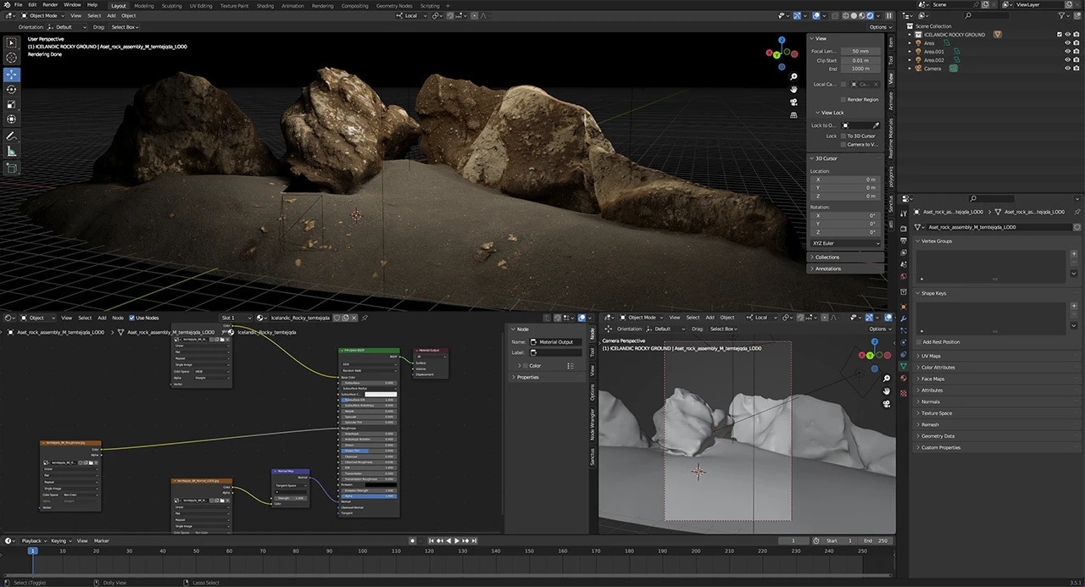
Task: Expand the Geometry Data section
Action: pyautogui.click(x=938, y=436)
